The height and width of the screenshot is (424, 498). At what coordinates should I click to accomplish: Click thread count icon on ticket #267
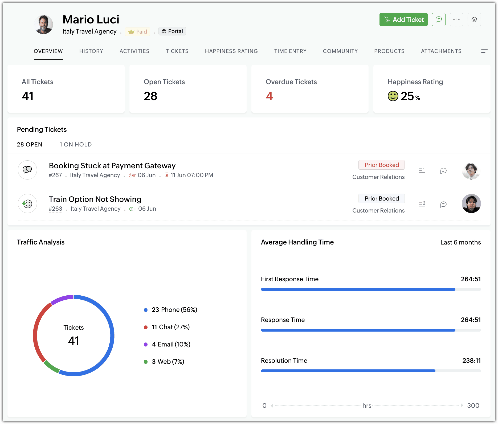(x=422, y=170)
